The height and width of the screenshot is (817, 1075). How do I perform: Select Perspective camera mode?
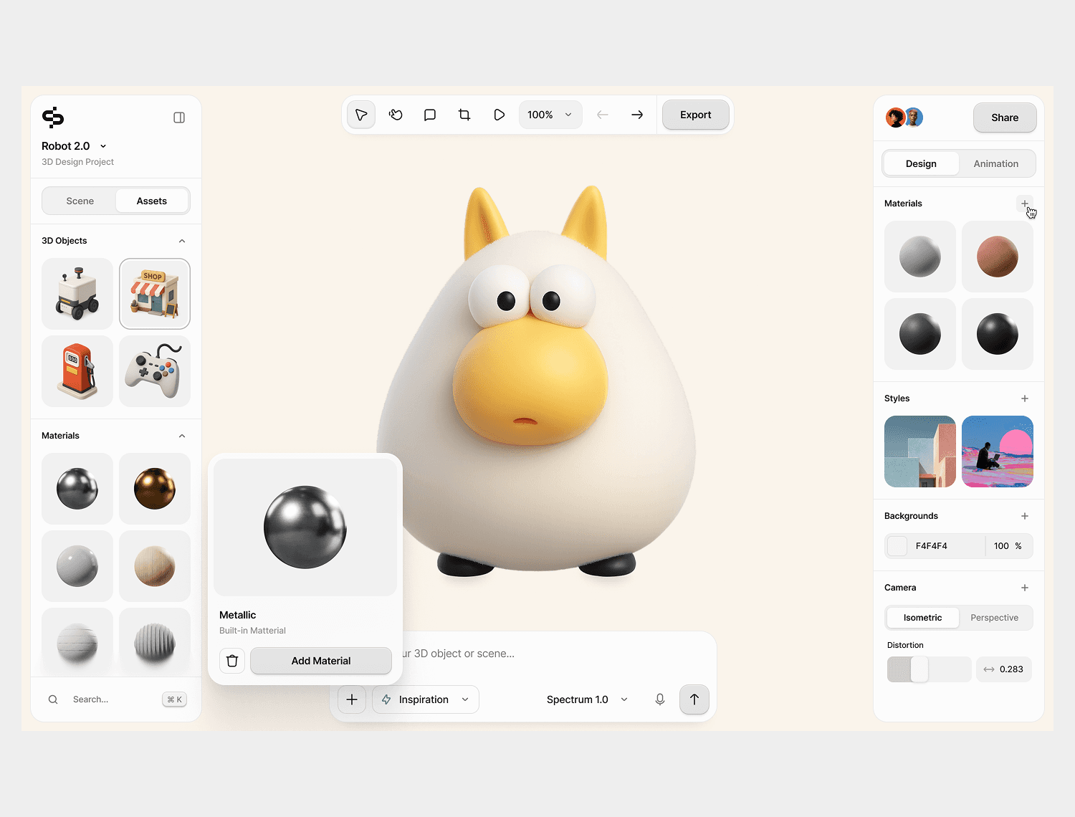995,618
